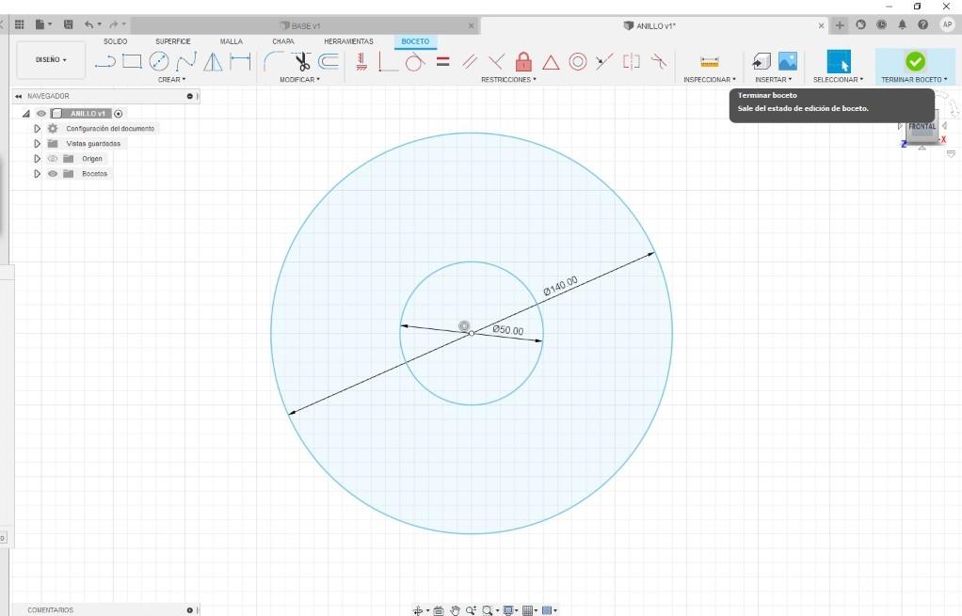Screen dimensions: 962x616
Task: Apply the Equal constraint
Action: pos(443,61)
